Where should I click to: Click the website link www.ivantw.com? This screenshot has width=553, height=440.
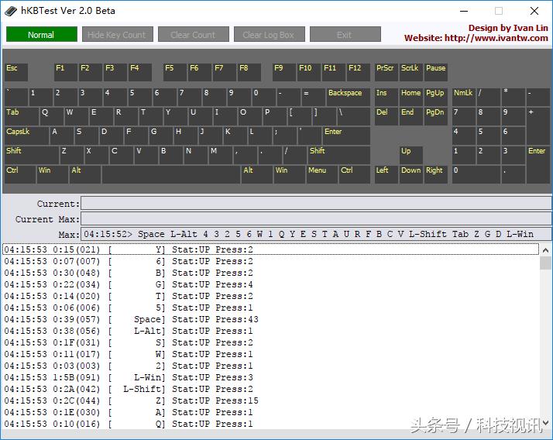coord(496,38)
